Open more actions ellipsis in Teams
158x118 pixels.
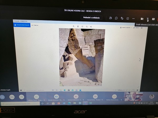point(134,19)
